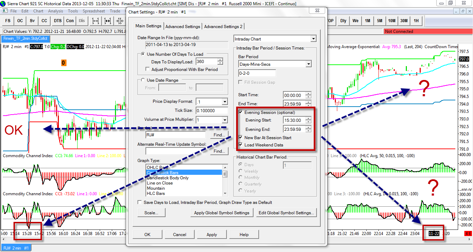Screen dimensions: 473x252
Task: Click the End Time spinner arrows
Action: pyautogui.click(x=308, y=104)
